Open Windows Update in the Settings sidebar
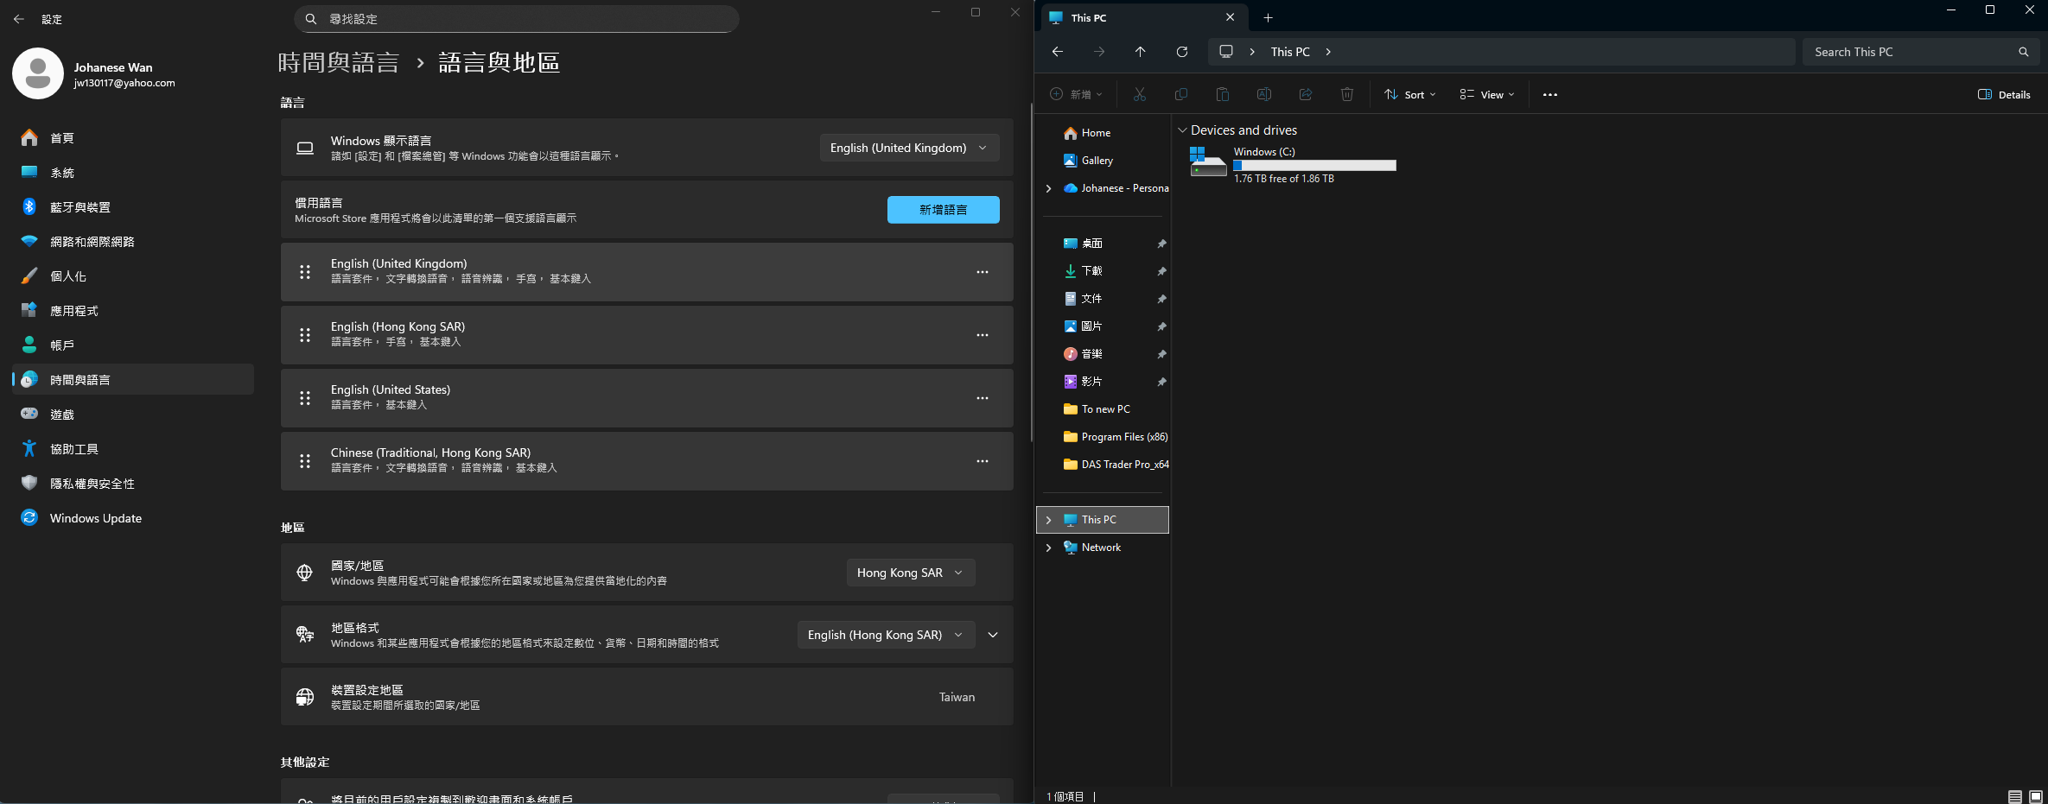This screenshot has width=2048, height=804. tap(95, 518)
